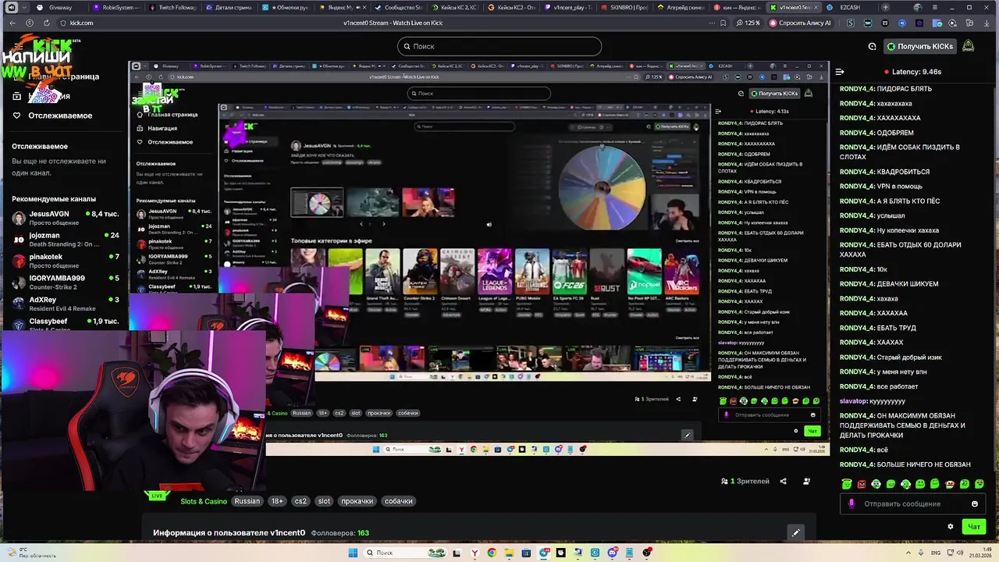Screen dimensions: 999x562
Task: Click the share icon under the stream
Action: [x=783, y=481]
